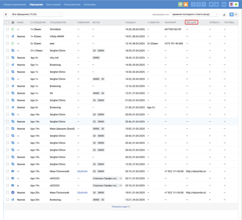Click Страница «Тарифы» tag in row 20:11
242x220 pixels.
click(x=105, y=178)
